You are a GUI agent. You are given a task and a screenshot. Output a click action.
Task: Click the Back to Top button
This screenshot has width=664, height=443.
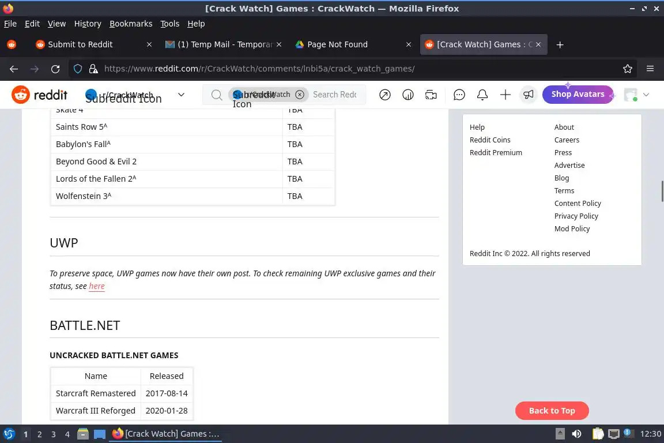(x=552, y=410)
